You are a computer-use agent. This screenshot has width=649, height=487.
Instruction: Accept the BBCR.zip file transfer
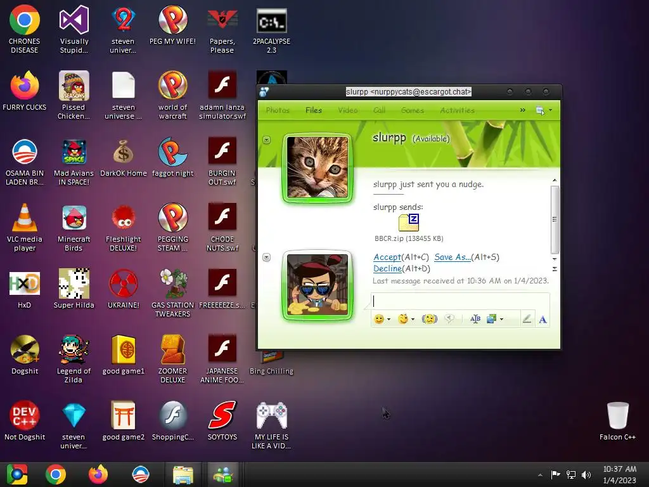(x=387, y=257)
